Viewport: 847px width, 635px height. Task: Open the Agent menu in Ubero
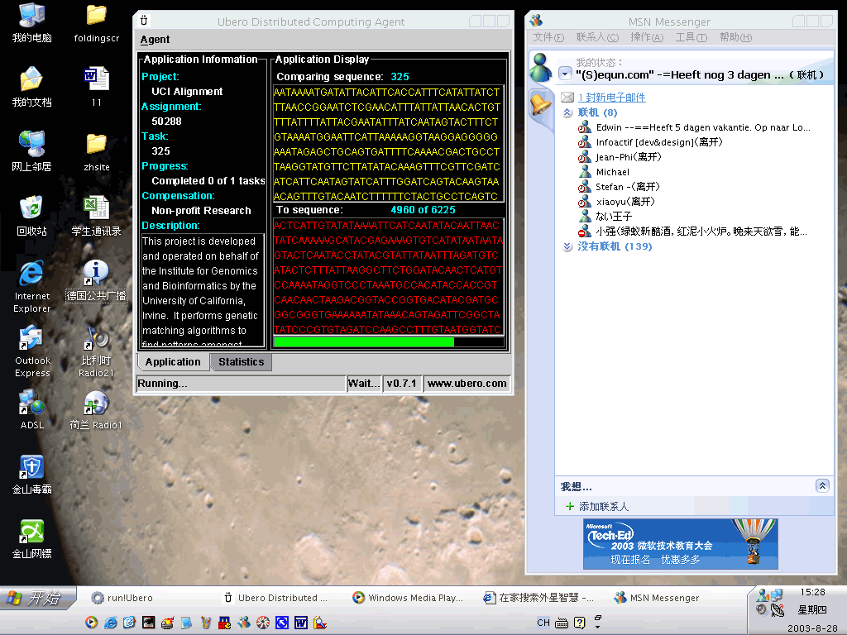pos(155,40)
